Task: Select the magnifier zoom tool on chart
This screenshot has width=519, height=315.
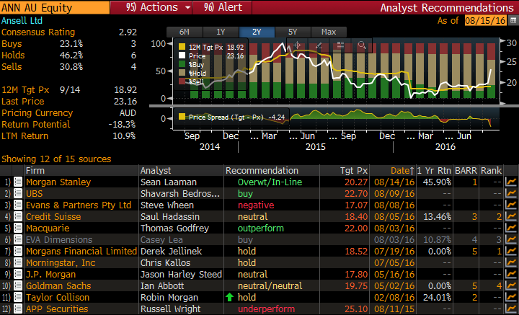Action: [x=362, y=45]
